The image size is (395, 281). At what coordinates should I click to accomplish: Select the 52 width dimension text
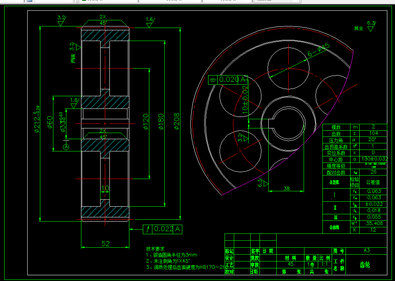pyautogui.click(x=106, y=243)
